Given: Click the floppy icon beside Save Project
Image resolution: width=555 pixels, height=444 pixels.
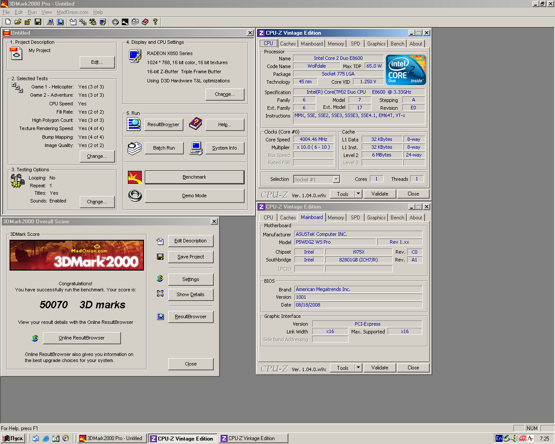Looking at the screenshot, I should (x=160, y=257).
